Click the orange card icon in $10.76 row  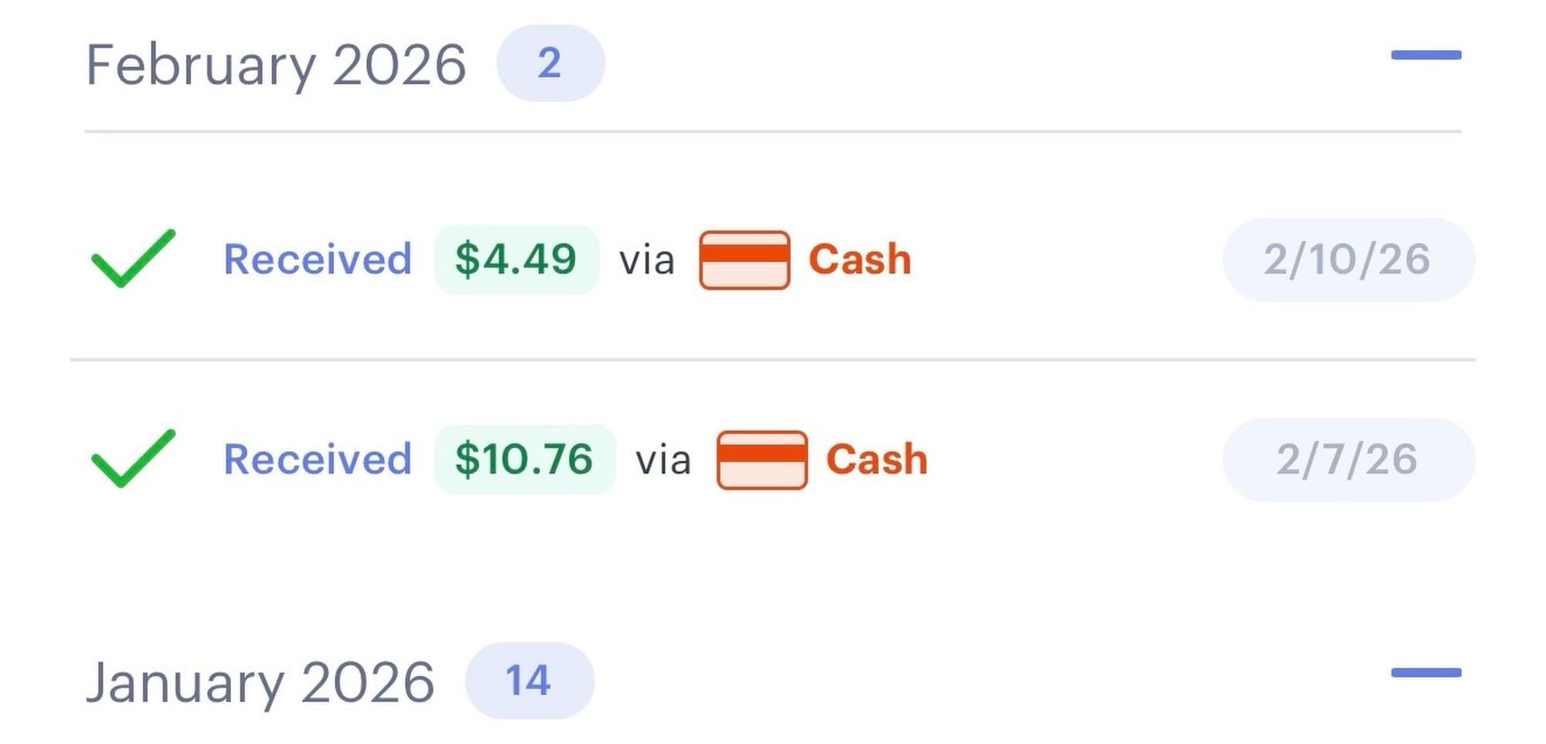pos(761,460)
